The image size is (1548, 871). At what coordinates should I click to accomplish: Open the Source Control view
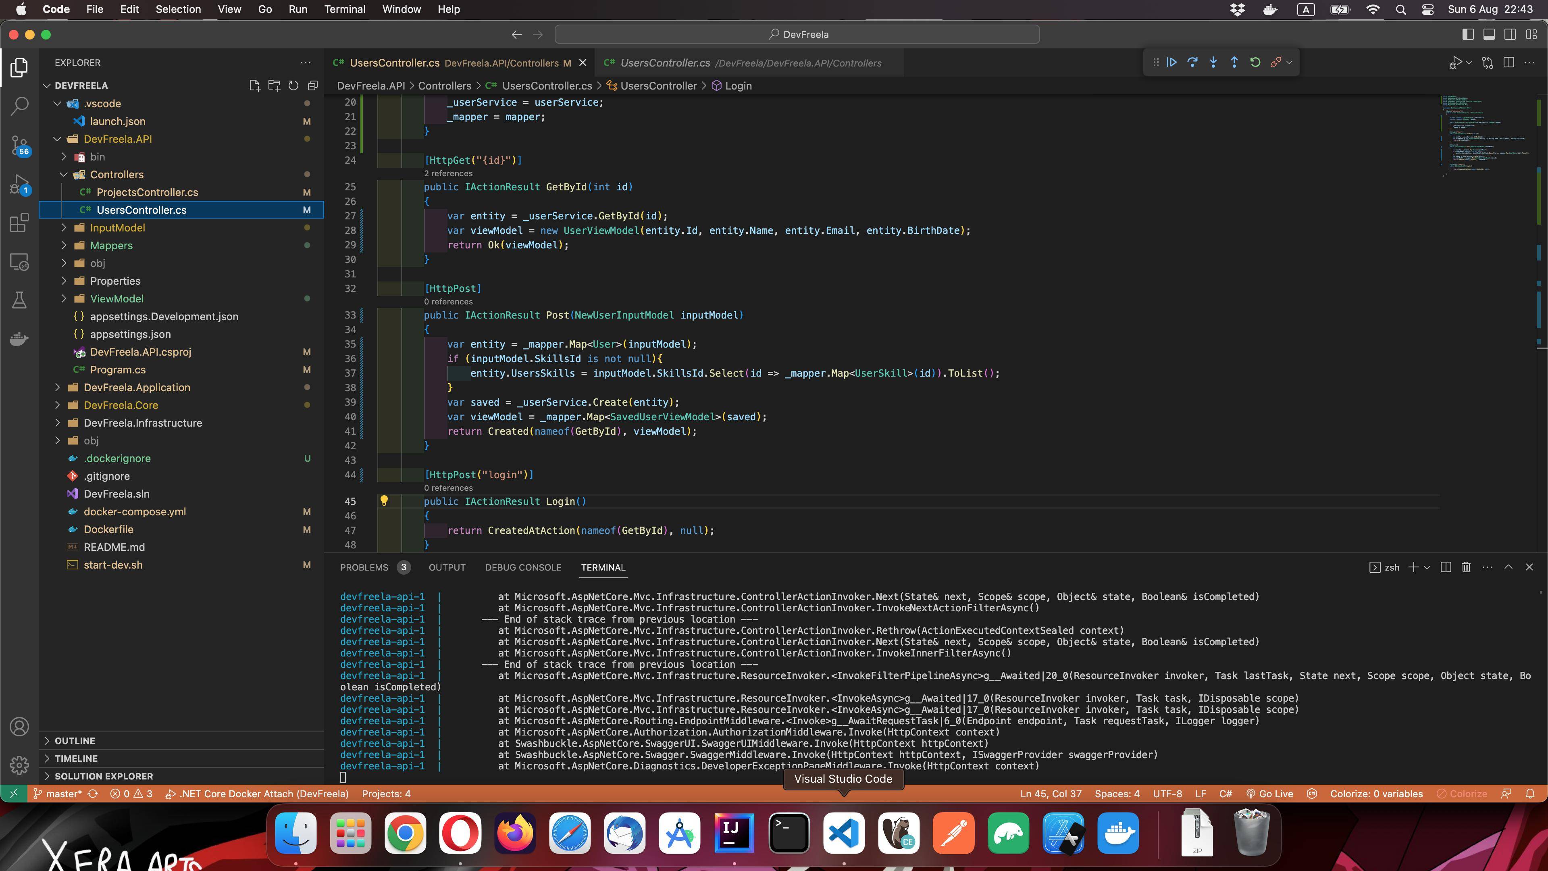(19, 146)
